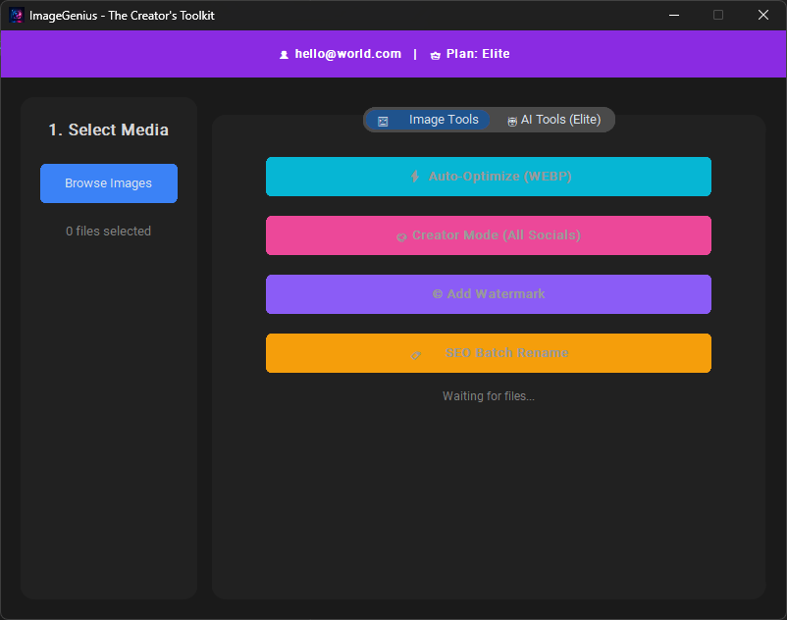The height and width of the screenshot is (620, 787).
Task: Click the 0 files selected text
Action: point(108,231)
